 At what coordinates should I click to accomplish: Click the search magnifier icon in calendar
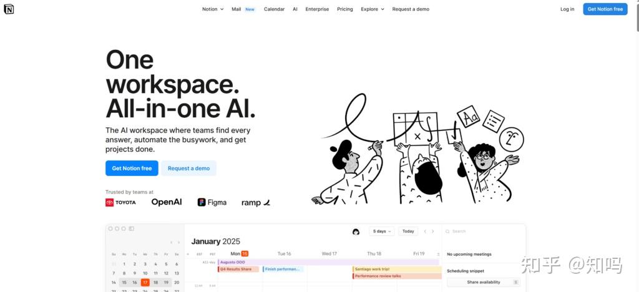(447, 231)
